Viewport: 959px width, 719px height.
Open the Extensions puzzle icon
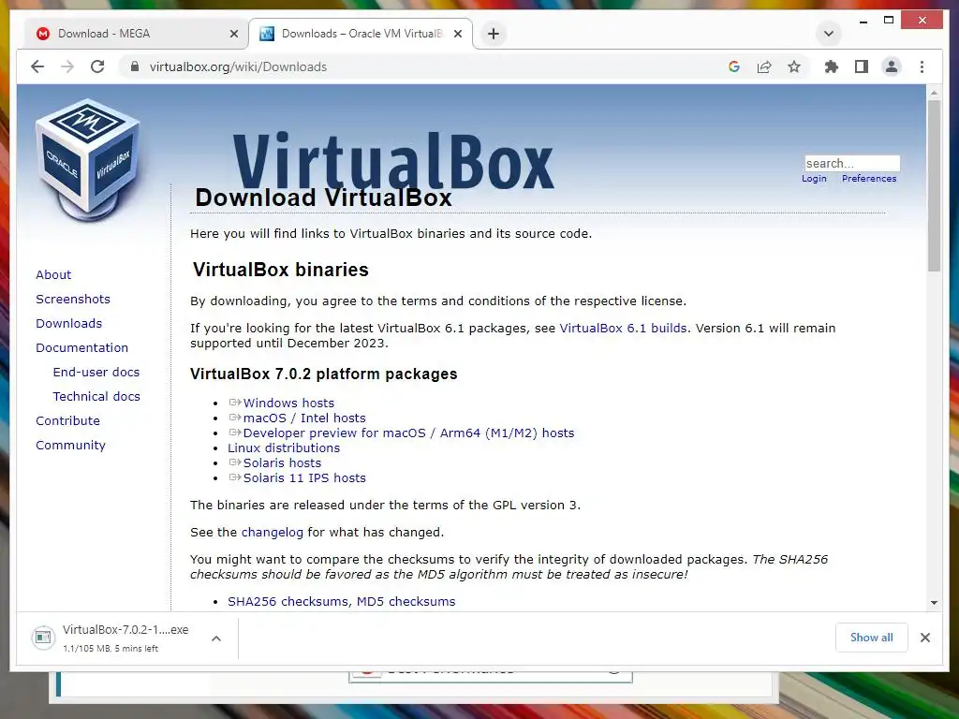point(832,66)
